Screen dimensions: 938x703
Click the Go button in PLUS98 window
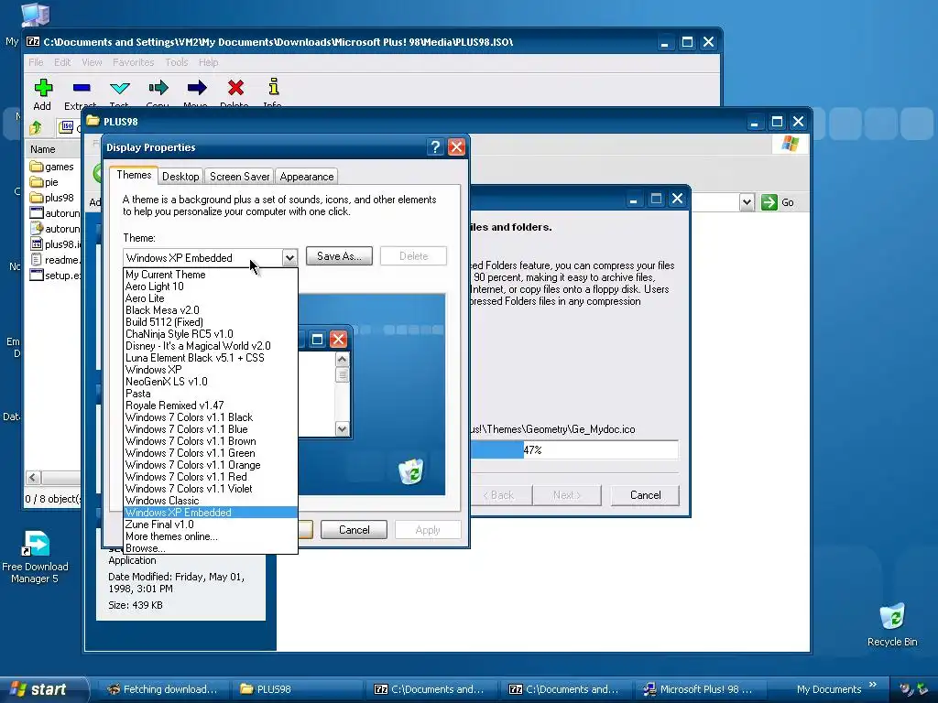(778, 202)
